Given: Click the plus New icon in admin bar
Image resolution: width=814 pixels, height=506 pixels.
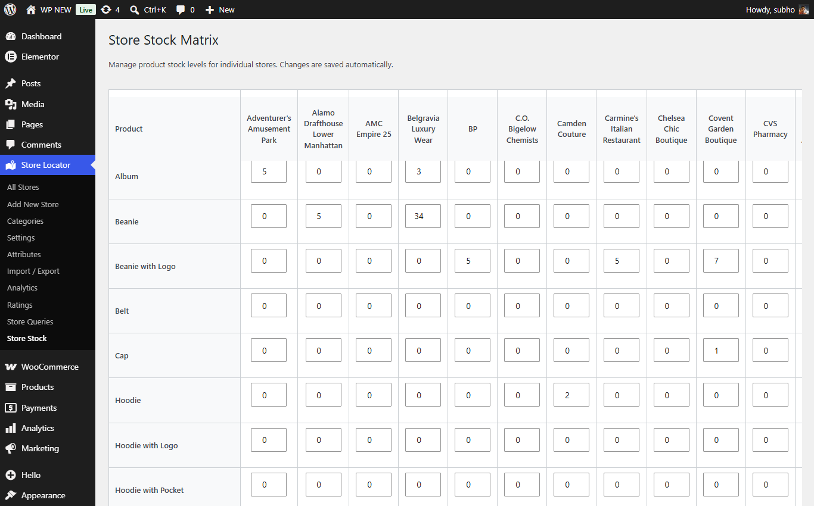Looking at the screenshot, I should click(x=210, y=10).
